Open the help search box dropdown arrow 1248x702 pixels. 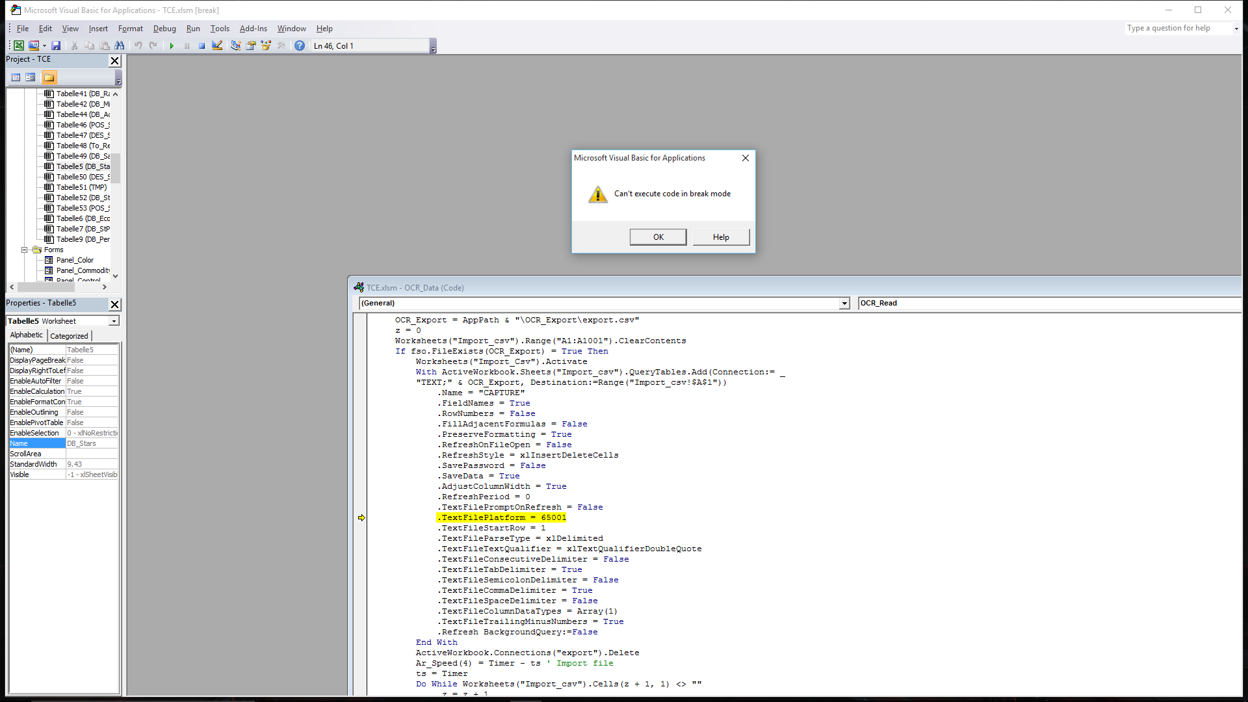click(x=1236, y=29)
